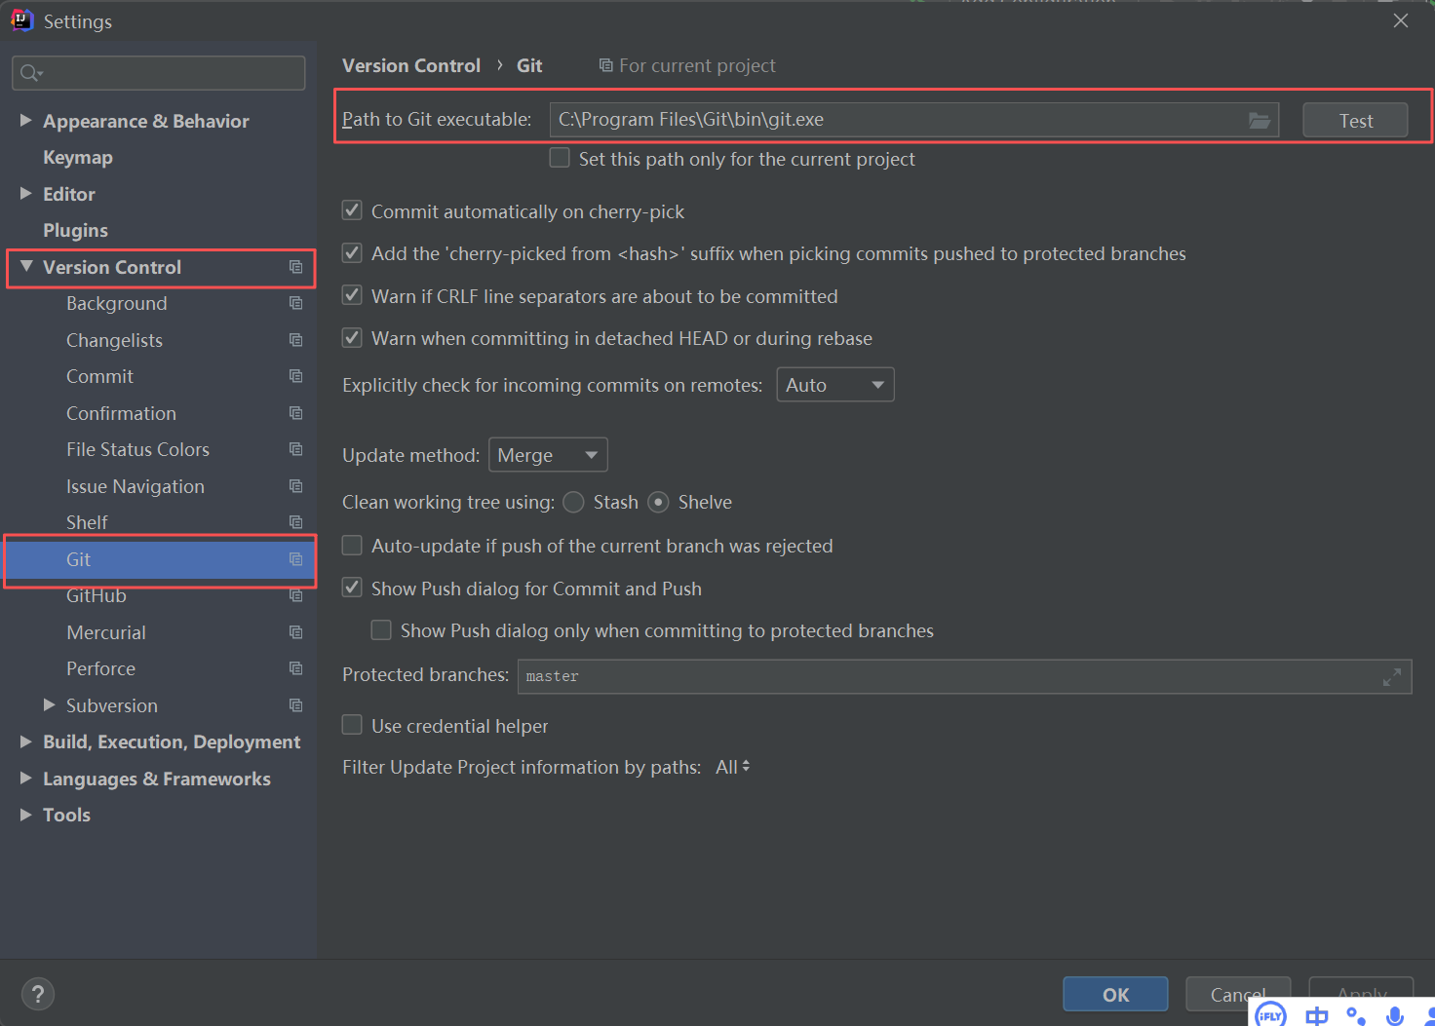Expand the Tools section arrow
The width and height of the screenshot is (1435, 1026).
26,815
